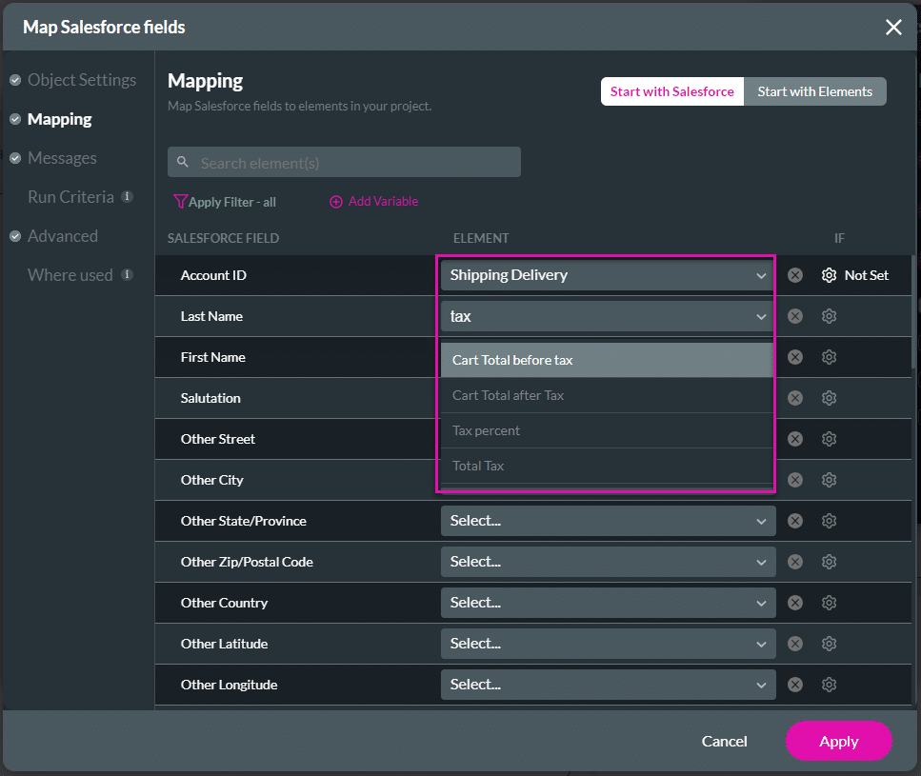Click the gear icon for Other Country

pos(829,603)
